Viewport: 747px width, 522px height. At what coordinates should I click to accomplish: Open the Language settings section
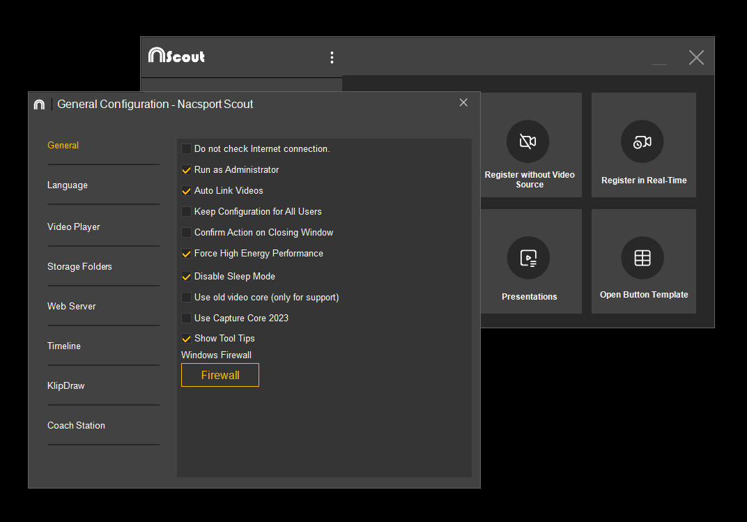[x=67, y=185]
